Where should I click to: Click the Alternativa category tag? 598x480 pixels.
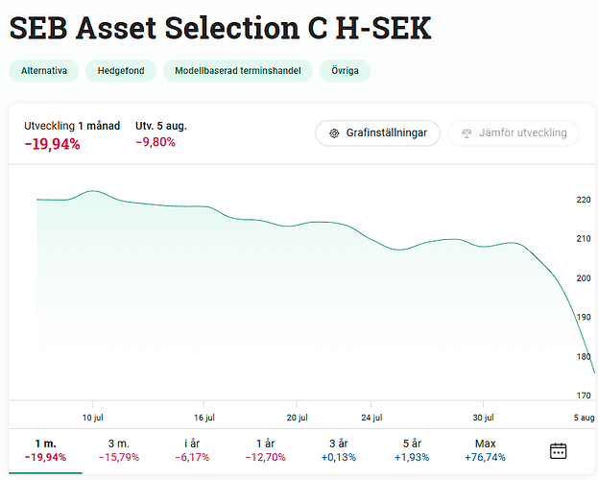tap(43, 71)
